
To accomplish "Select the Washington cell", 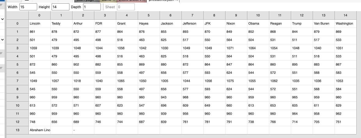I will coord(345,24).
